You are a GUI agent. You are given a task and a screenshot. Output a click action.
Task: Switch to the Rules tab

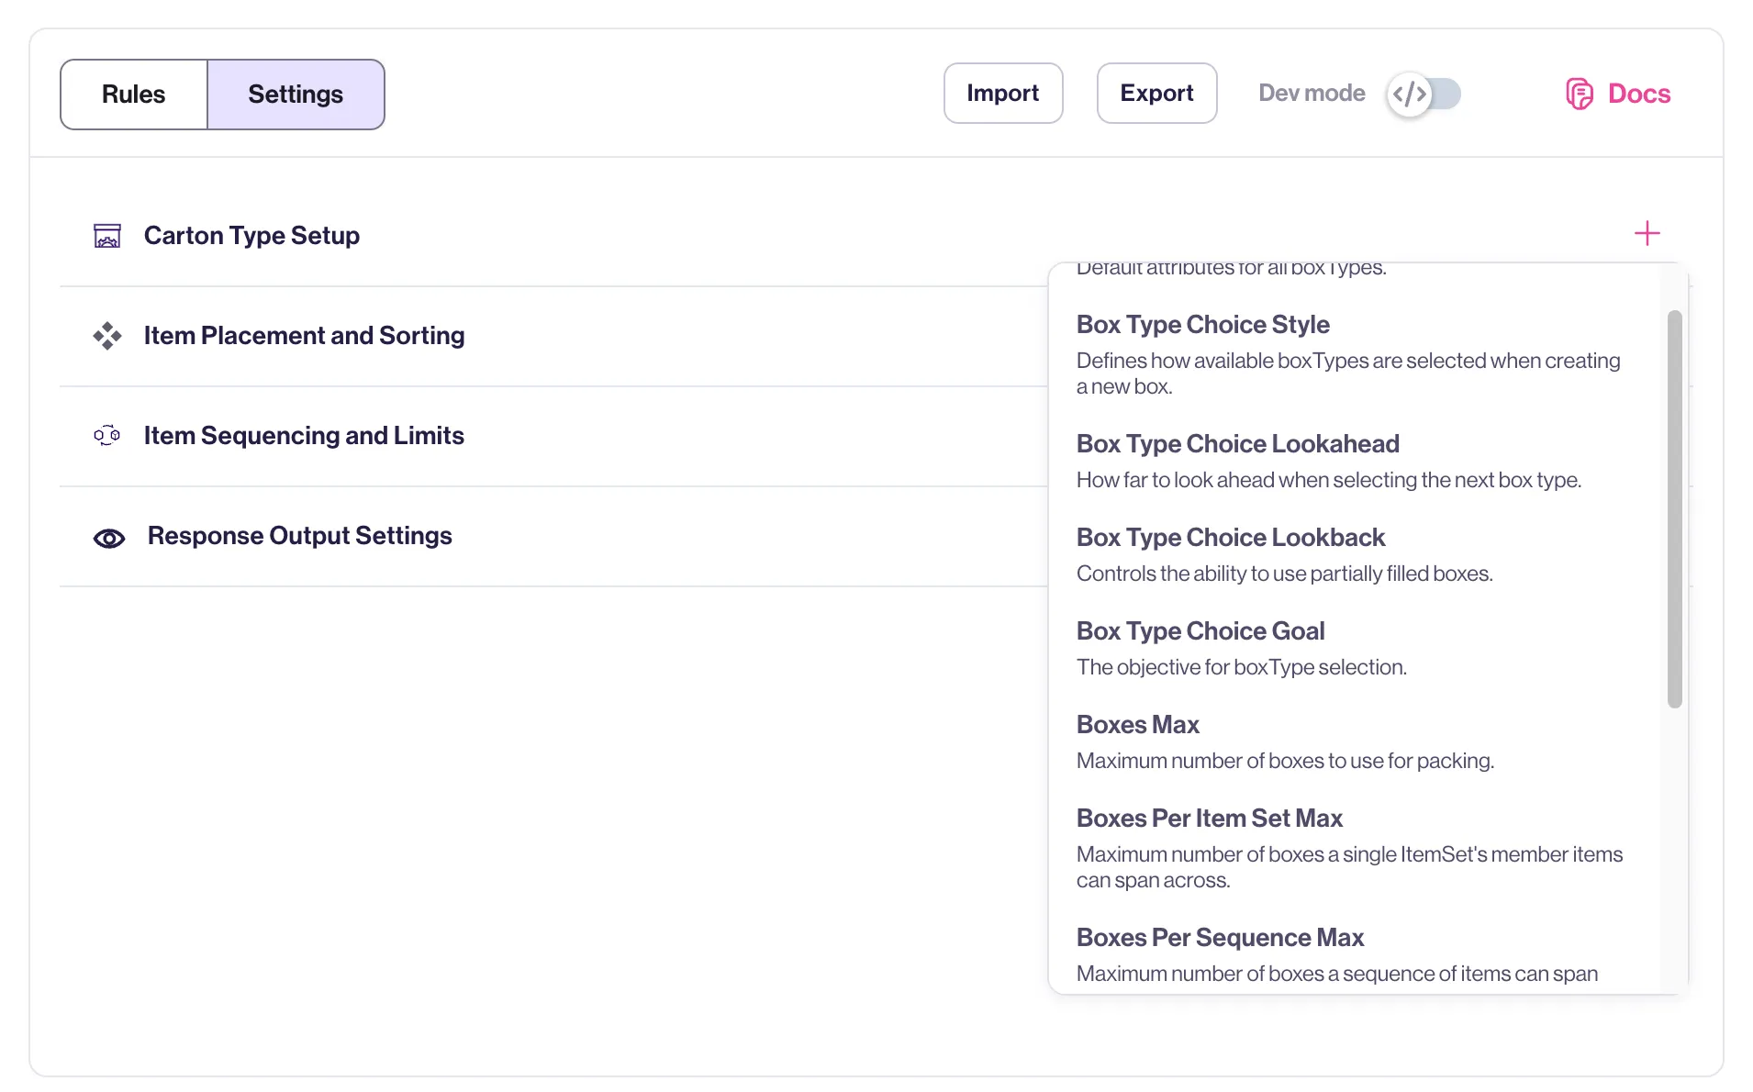[x=134, y=95]
